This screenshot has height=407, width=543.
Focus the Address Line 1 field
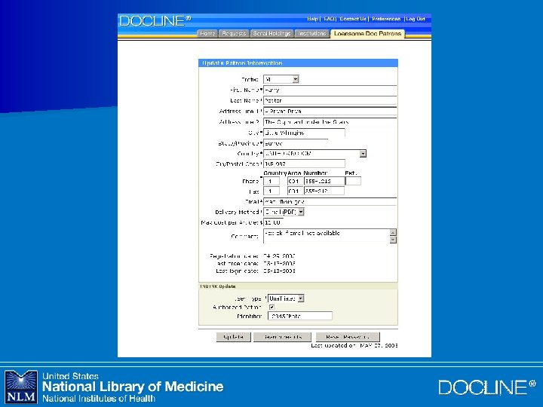[x=330, y=112]
